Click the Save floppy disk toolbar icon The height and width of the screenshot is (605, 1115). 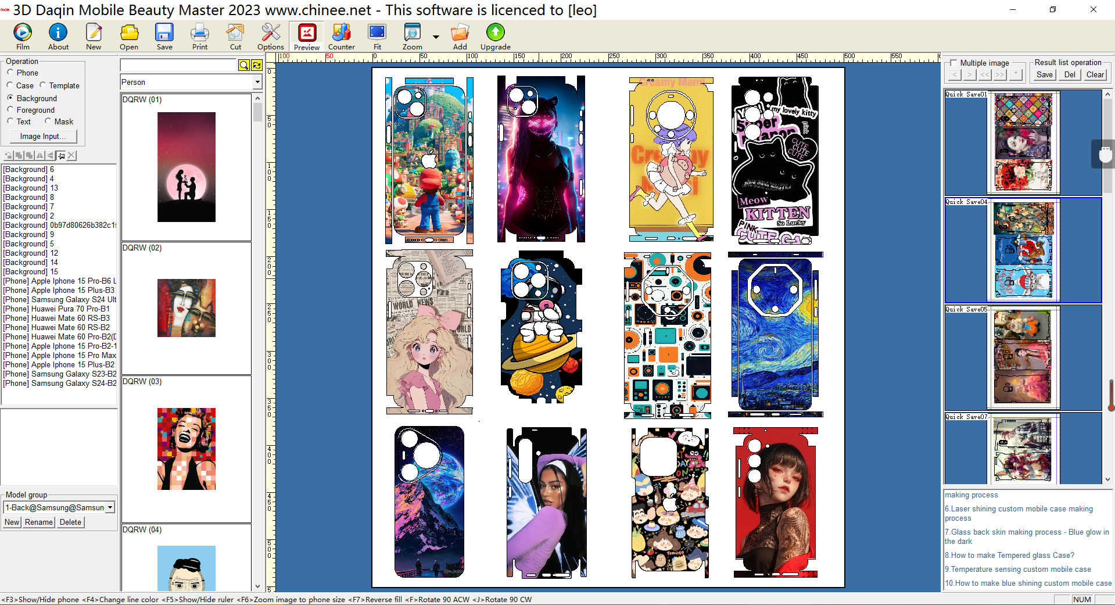pyautogui.click(x=164, y=37)
